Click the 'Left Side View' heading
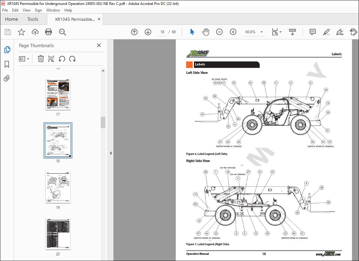359x261 pixels. pos(197,73)
